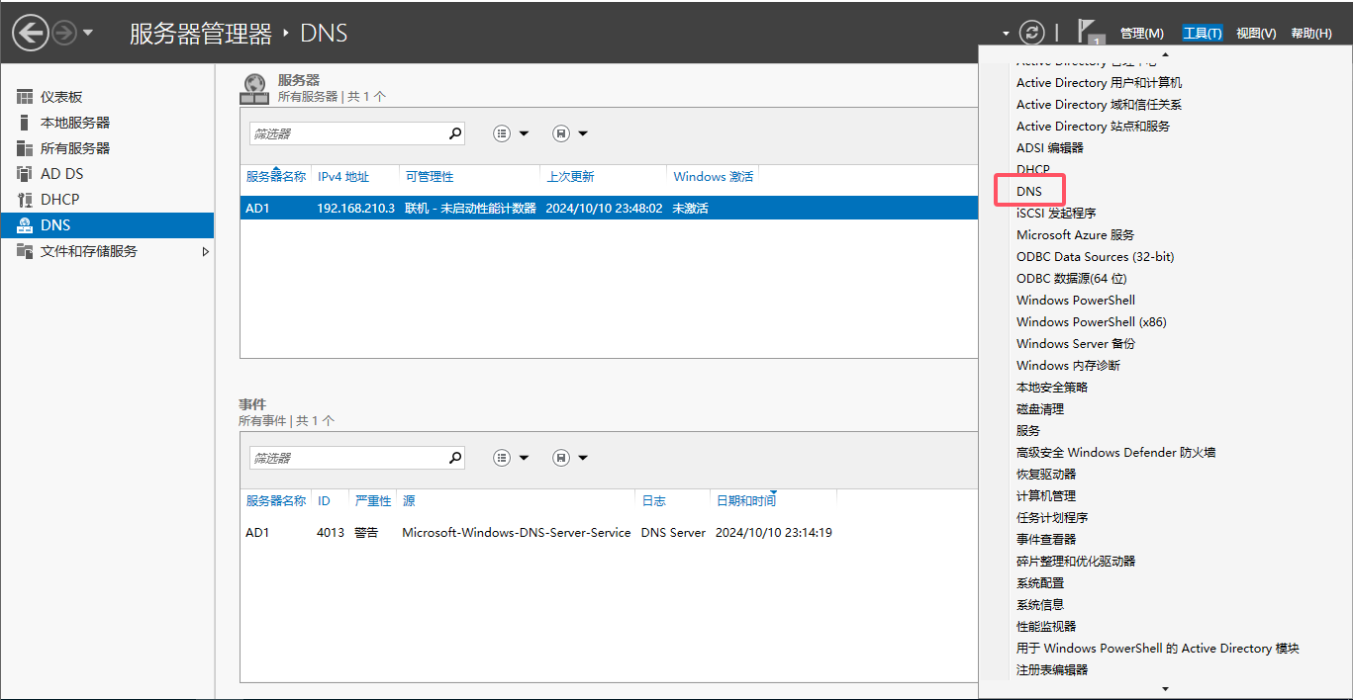Open Active Directory 站点和服务
1353x700 pixels.
click(x=1093, y=127)
